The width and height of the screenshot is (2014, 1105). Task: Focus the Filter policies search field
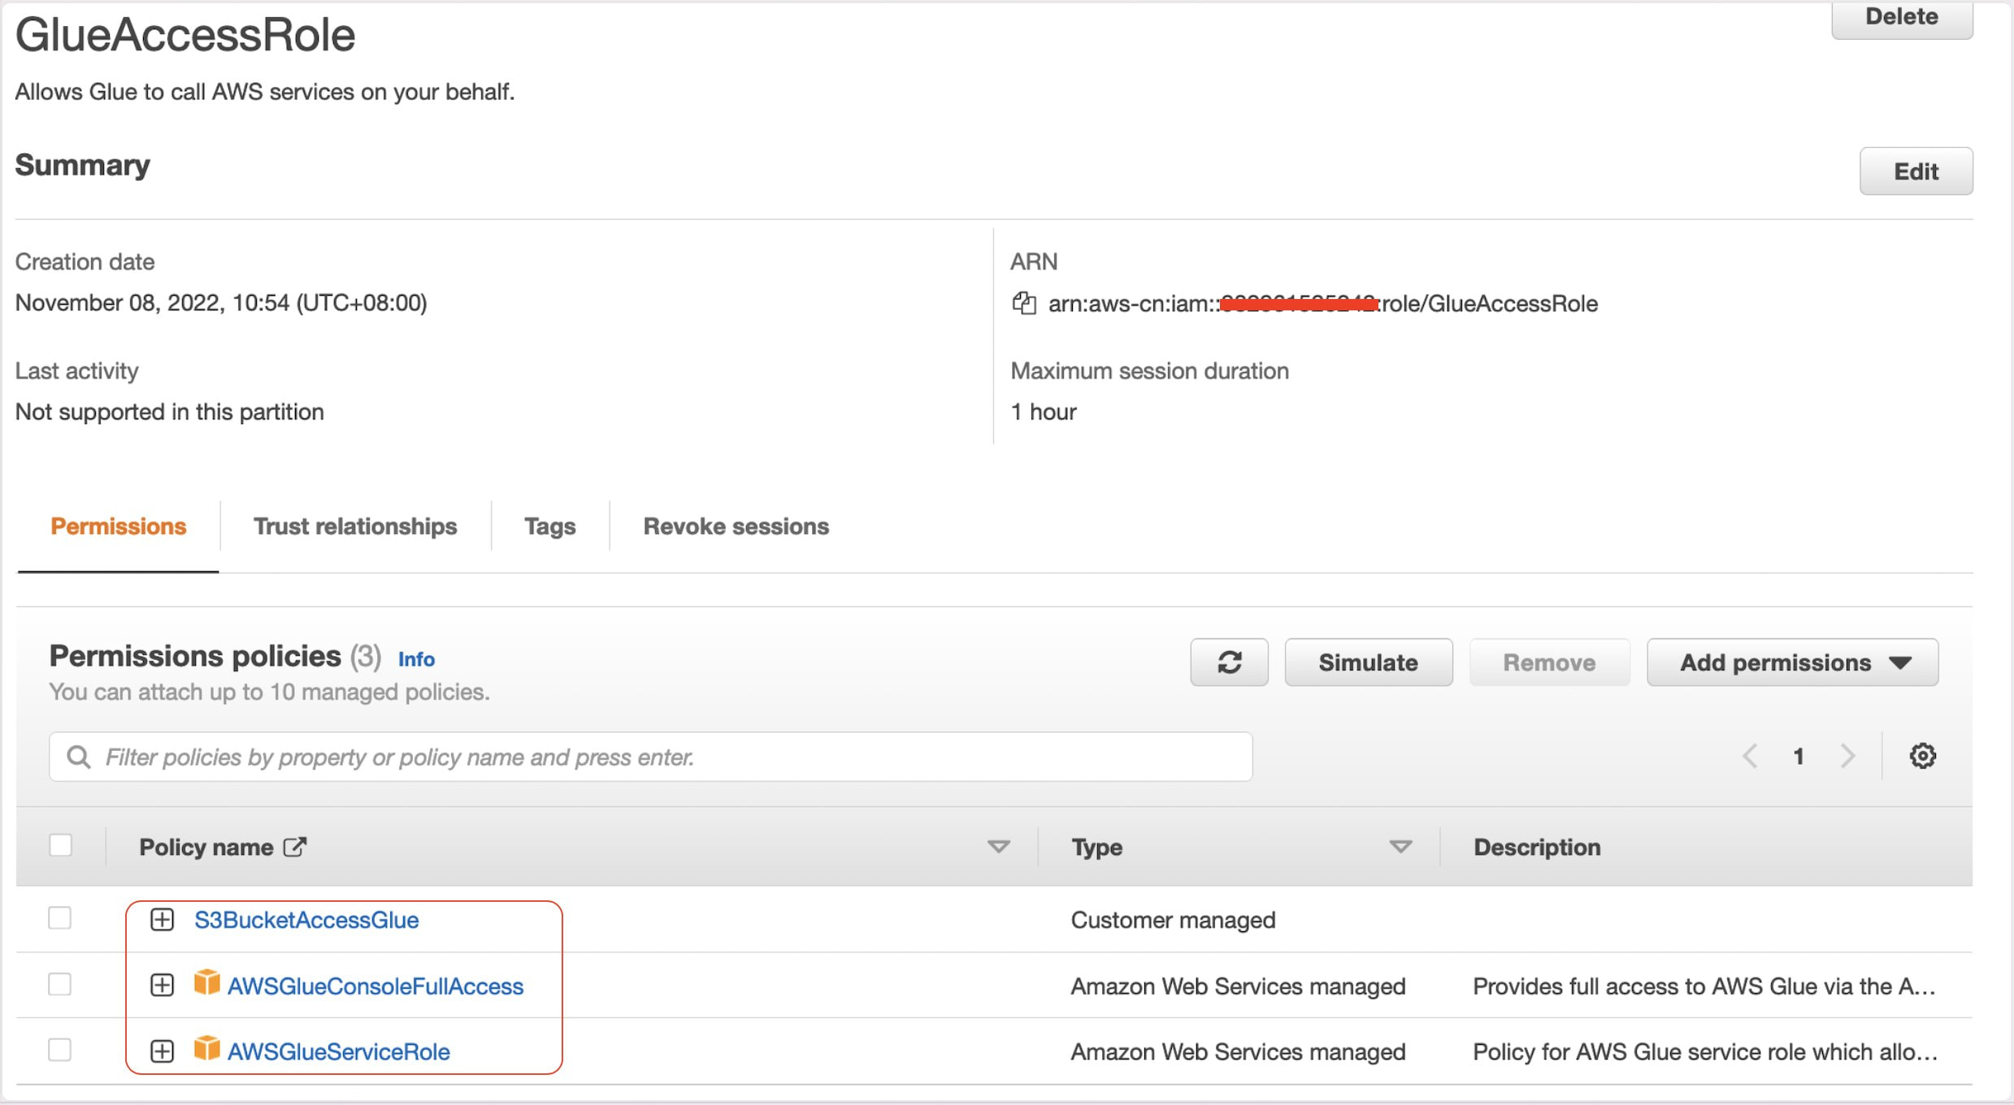[x=650, y=756]
